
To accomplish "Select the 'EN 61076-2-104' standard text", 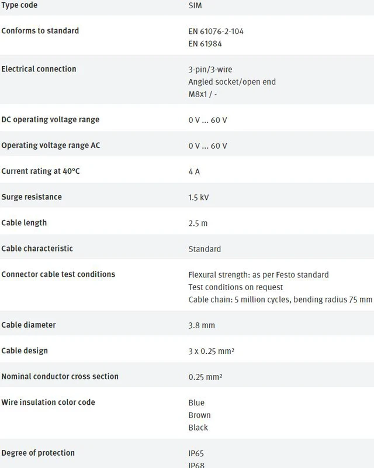I will pos(216,32).
